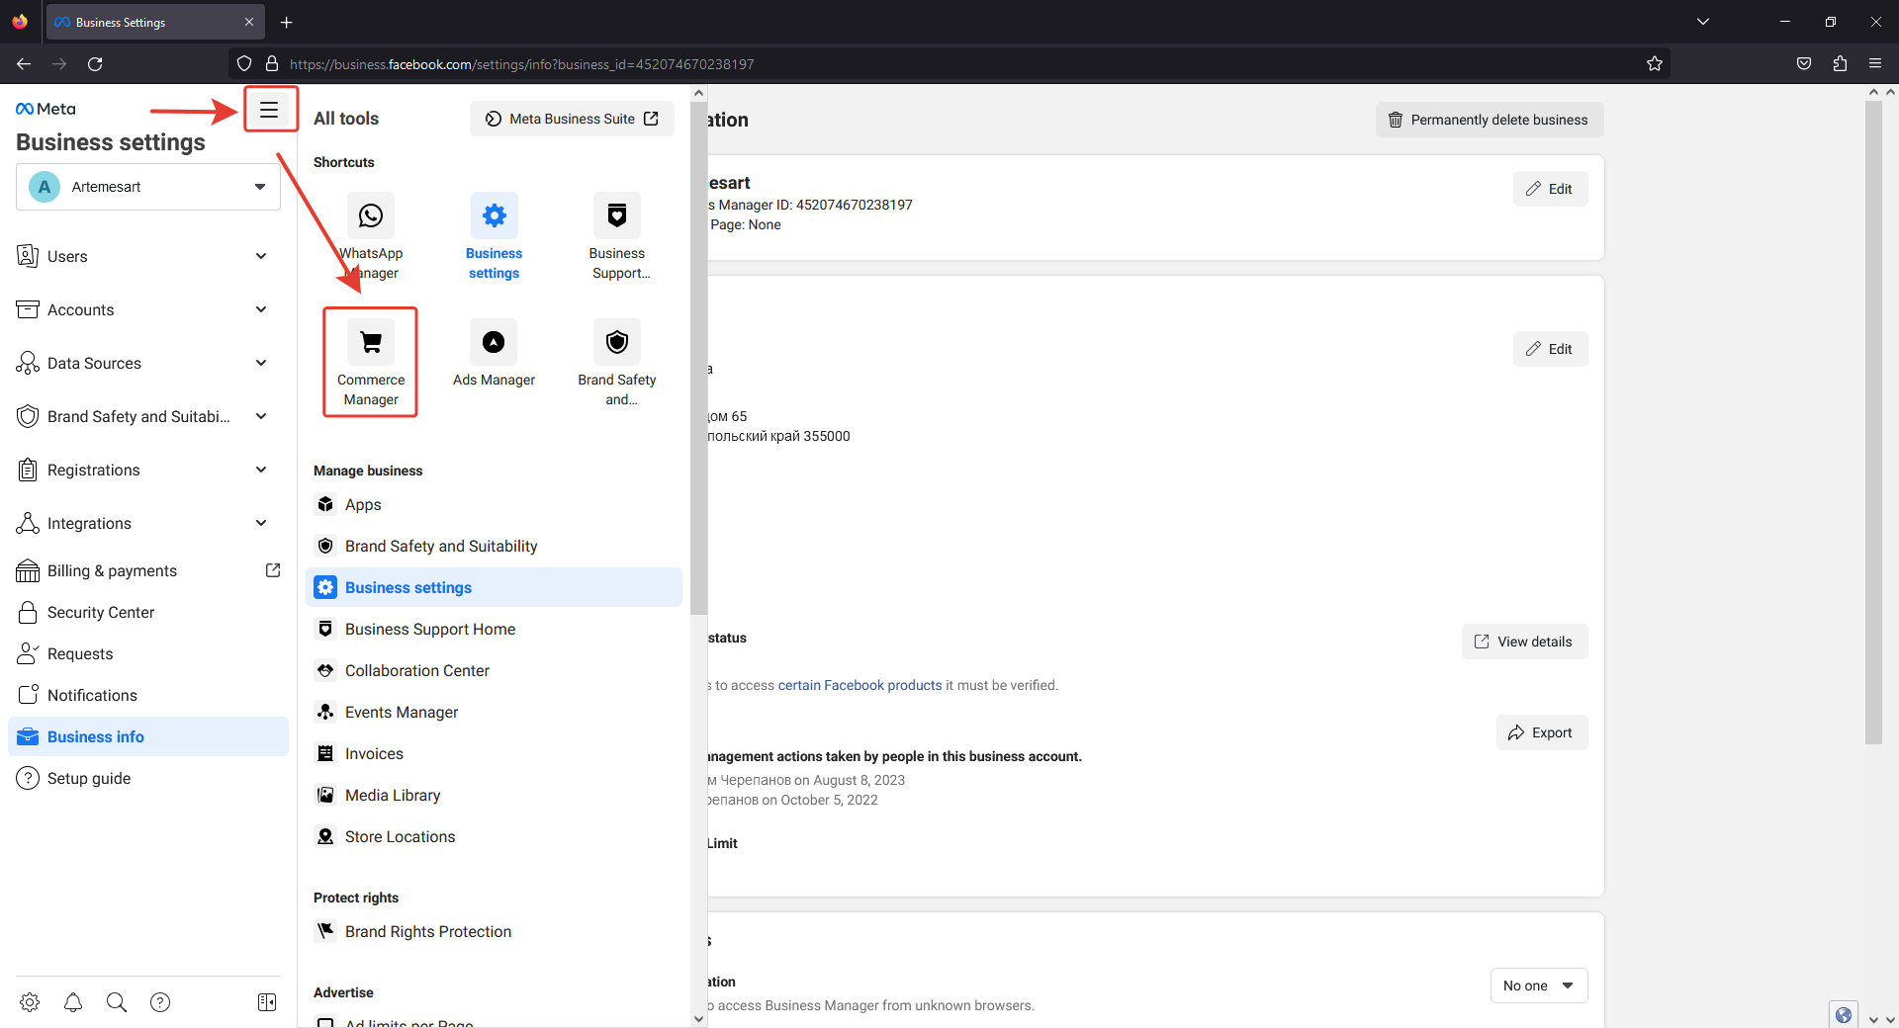Open the notifications bell icon
Image resolution: width=1899 pixels, height=1028 pixels.
(x=73, y=1002)
